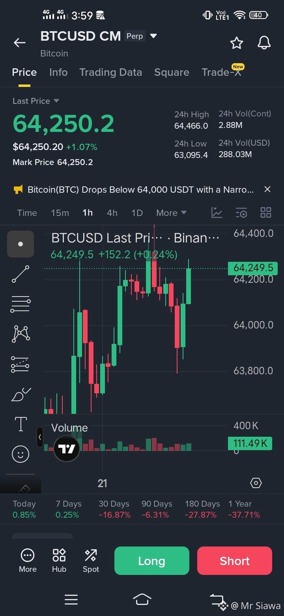Tap the TradingView logo badge

click(x=67, y=449)
